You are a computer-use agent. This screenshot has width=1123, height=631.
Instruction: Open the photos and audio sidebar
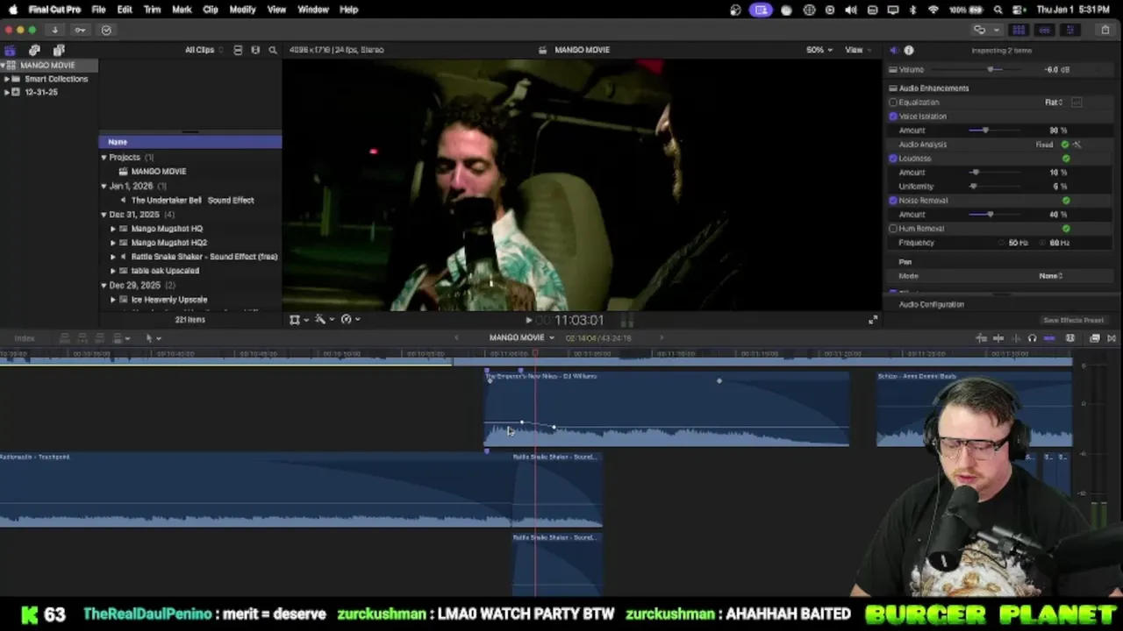(x=34, y=50)
